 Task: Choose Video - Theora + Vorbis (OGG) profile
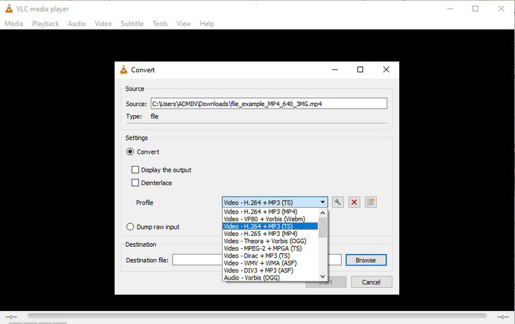pos(270,241)
